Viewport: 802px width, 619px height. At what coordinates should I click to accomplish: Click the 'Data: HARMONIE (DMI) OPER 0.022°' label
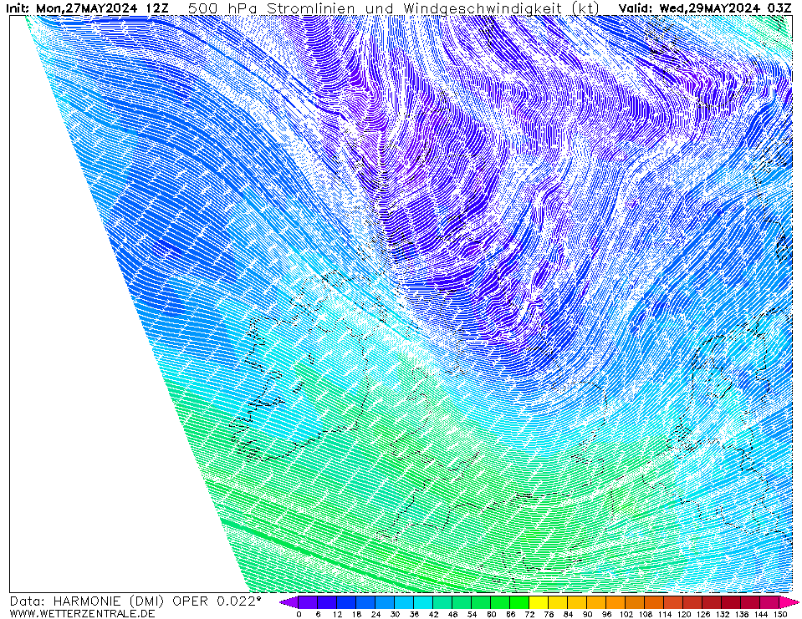[135, 601]
